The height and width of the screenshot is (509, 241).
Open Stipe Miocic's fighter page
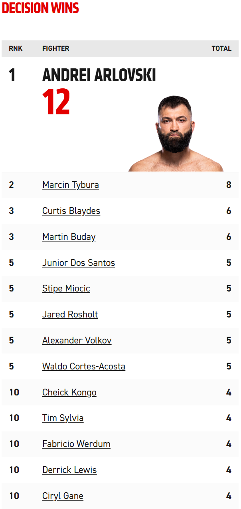(x=66, y=289)
